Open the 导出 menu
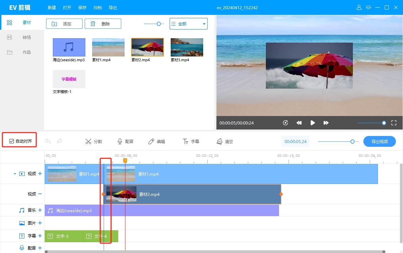Image resolution: width=403 pixels, height=253 pixels. click(x=113, y=7)
